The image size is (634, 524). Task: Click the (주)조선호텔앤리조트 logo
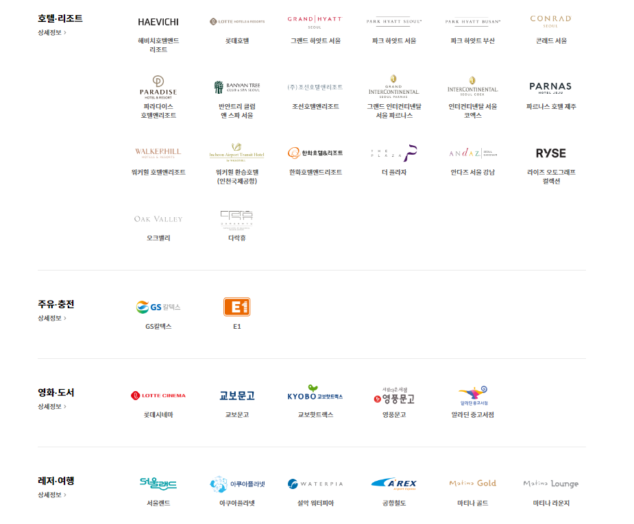coord(315,87)
